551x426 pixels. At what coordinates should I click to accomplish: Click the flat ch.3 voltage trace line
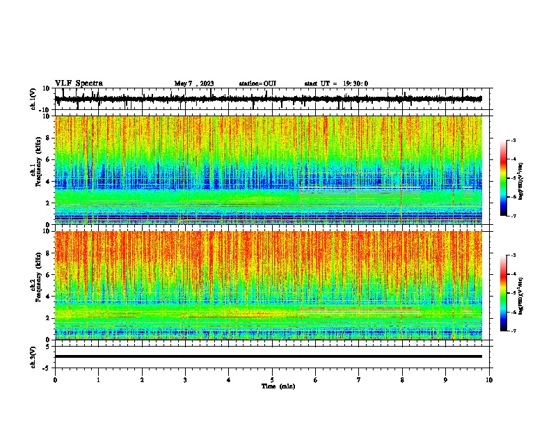tap(269, 356)
